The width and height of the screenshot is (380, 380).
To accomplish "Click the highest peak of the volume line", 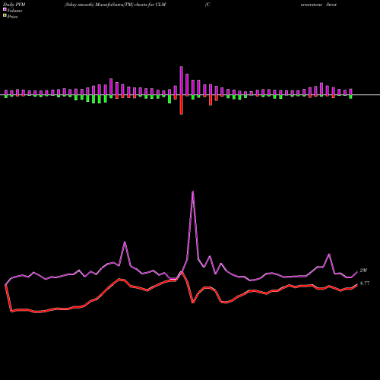I will coord(193,192).
